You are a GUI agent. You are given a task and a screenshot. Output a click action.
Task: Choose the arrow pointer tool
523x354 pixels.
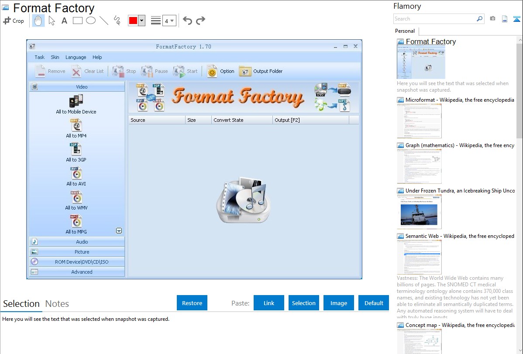coord(52,21)
